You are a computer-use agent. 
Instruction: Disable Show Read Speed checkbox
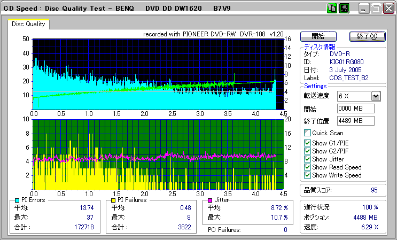(307, 167)
